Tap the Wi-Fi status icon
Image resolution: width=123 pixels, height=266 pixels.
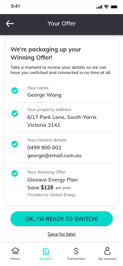[x=106, y=7]
